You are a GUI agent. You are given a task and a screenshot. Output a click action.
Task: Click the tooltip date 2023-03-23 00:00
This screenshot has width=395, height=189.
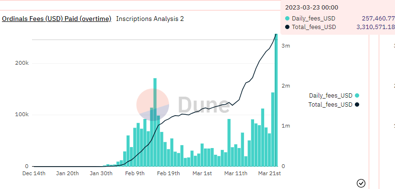coord(308,8)
